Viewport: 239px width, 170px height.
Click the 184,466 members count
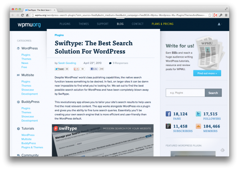(212, 126)
